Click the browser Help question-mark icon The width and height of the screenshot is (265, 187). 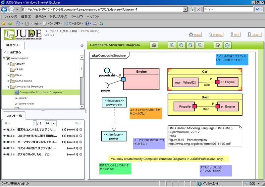(x=87, y=24)
